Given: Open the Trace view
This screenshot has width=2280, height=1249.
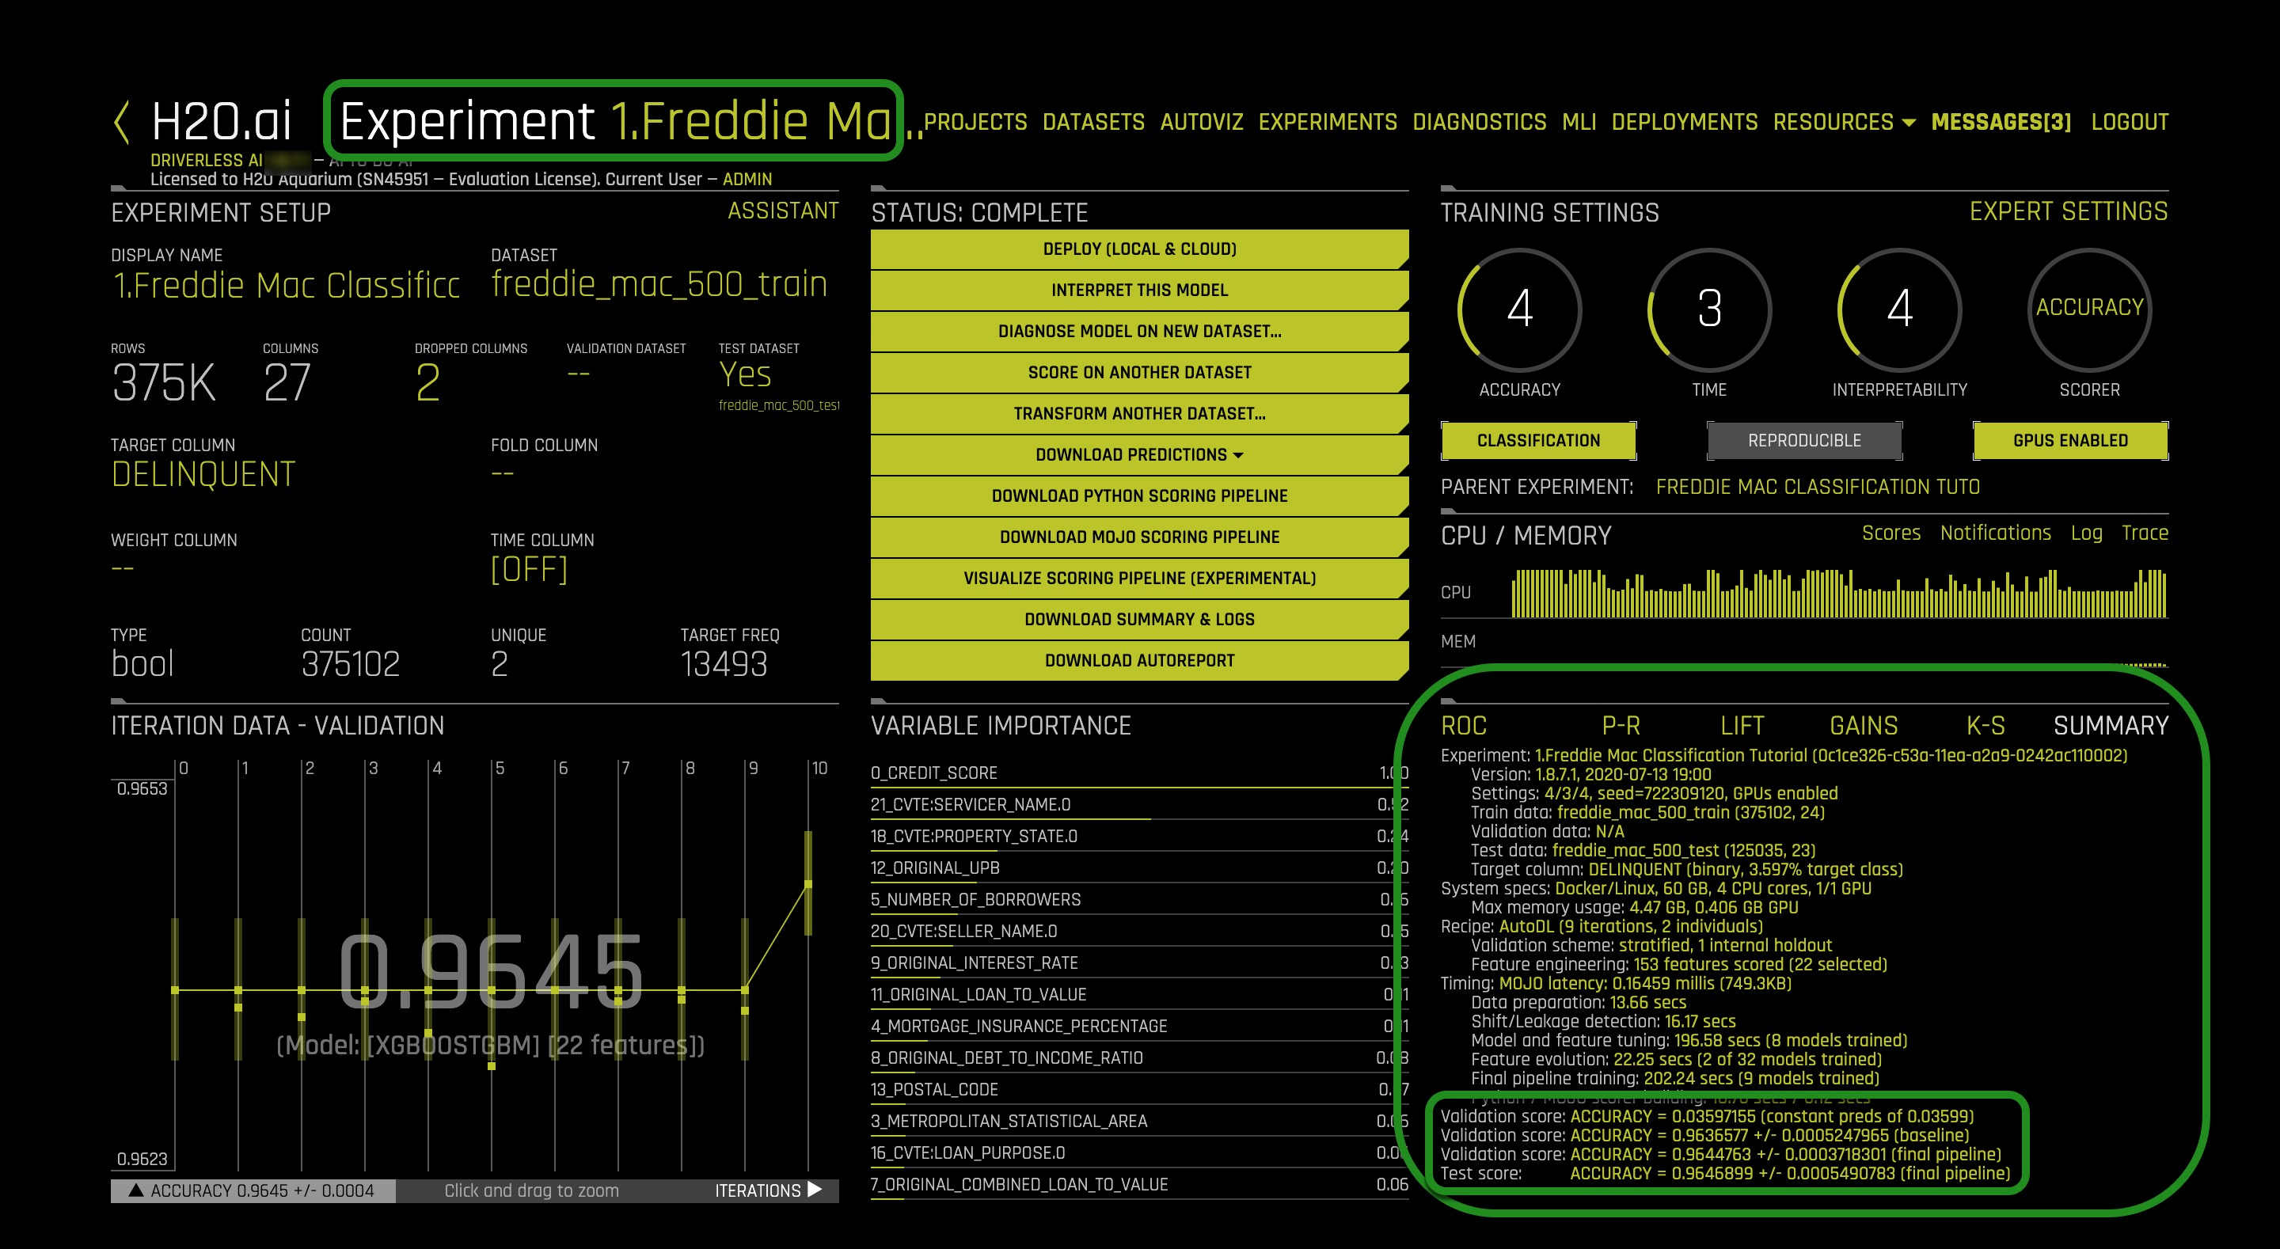Looking at the screenshot, I should 2145,533.
